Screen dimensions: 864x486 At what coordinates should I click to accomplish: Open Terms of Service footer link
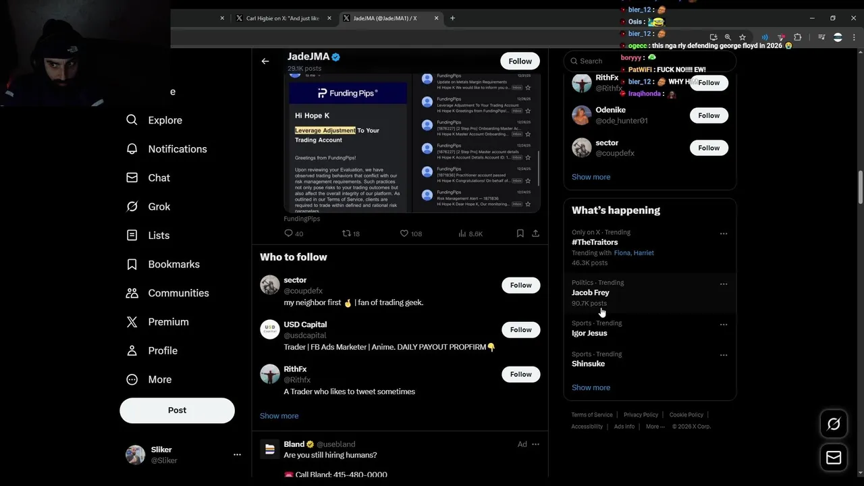[x=592, y=415]
